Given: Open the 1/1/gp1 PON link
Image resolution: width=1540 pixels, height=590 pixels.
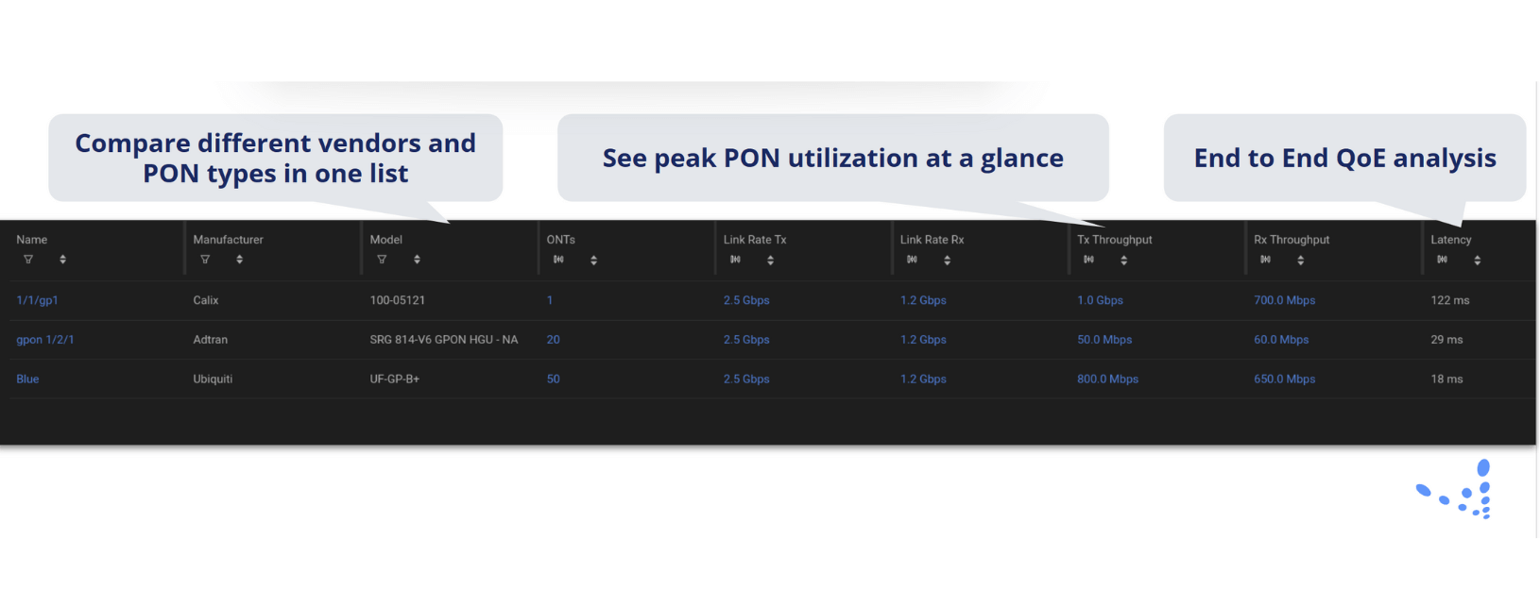Looking at the screenshot, I should pos(37,300).
